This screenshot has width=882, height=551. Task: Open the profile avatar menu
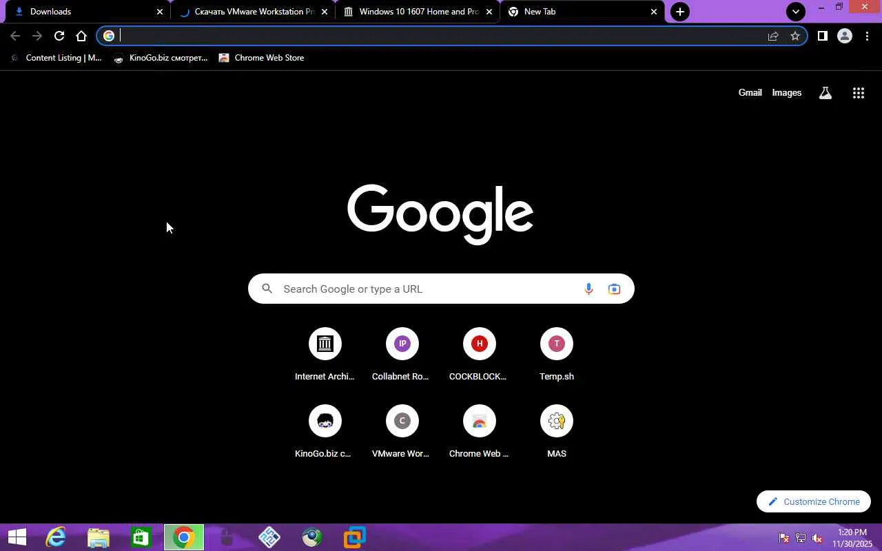[844, 36]
